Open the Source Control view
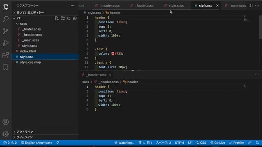262x147 pixels. [x=5, y=31]
